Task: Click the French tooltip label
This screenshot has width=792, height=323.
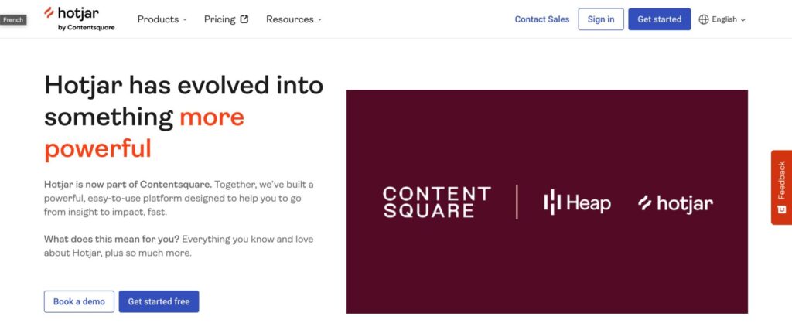Action: [13, 20]
